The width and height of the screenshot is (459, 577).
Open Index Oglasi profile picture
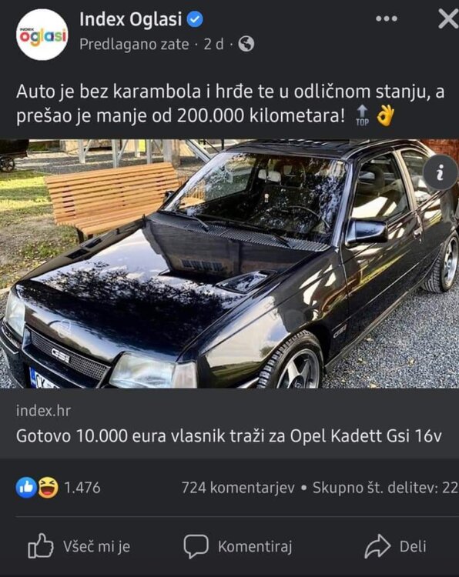point(42,35)
